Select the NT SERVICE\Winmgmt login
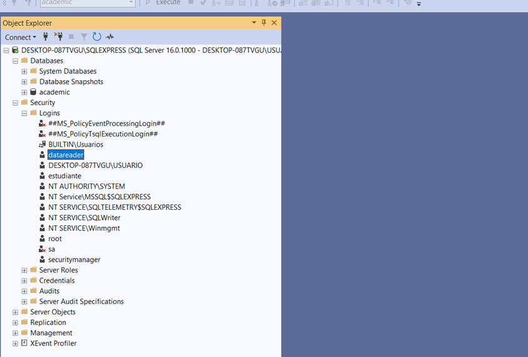The width and height of the screenshot is (528, 357). tap(84, 228)
